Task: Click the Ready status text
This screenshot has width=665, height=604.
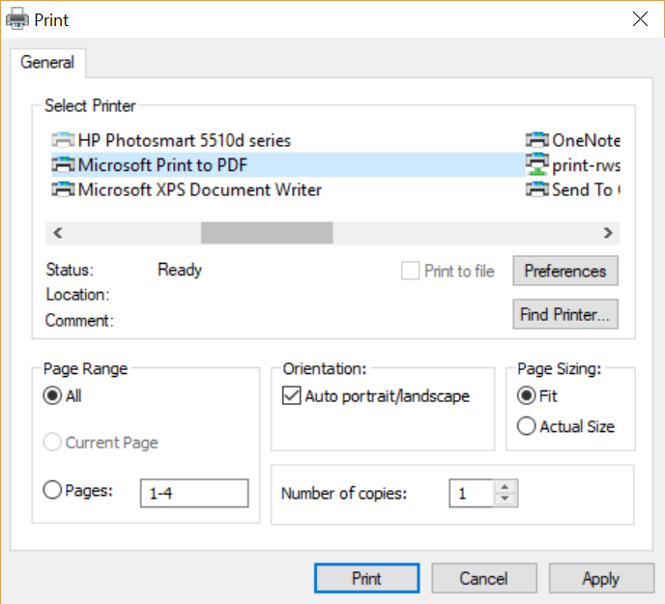Action: click(180, 270)
